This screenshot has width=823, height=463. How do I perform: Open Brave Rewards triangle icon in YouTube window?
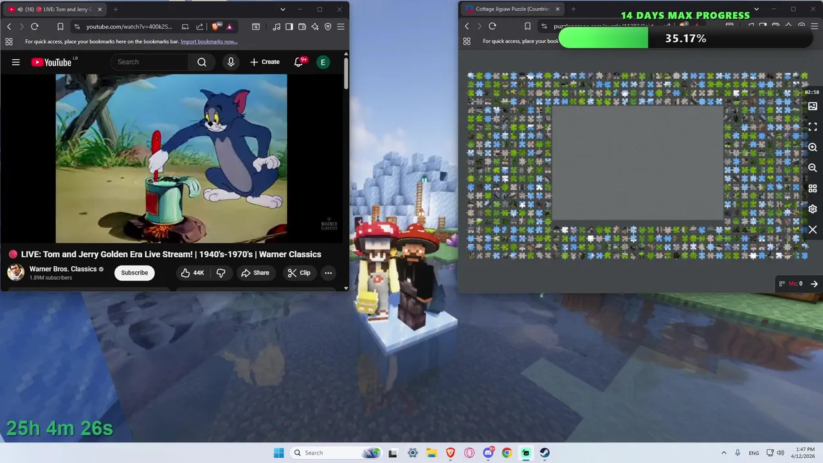(x=230, y=26)
